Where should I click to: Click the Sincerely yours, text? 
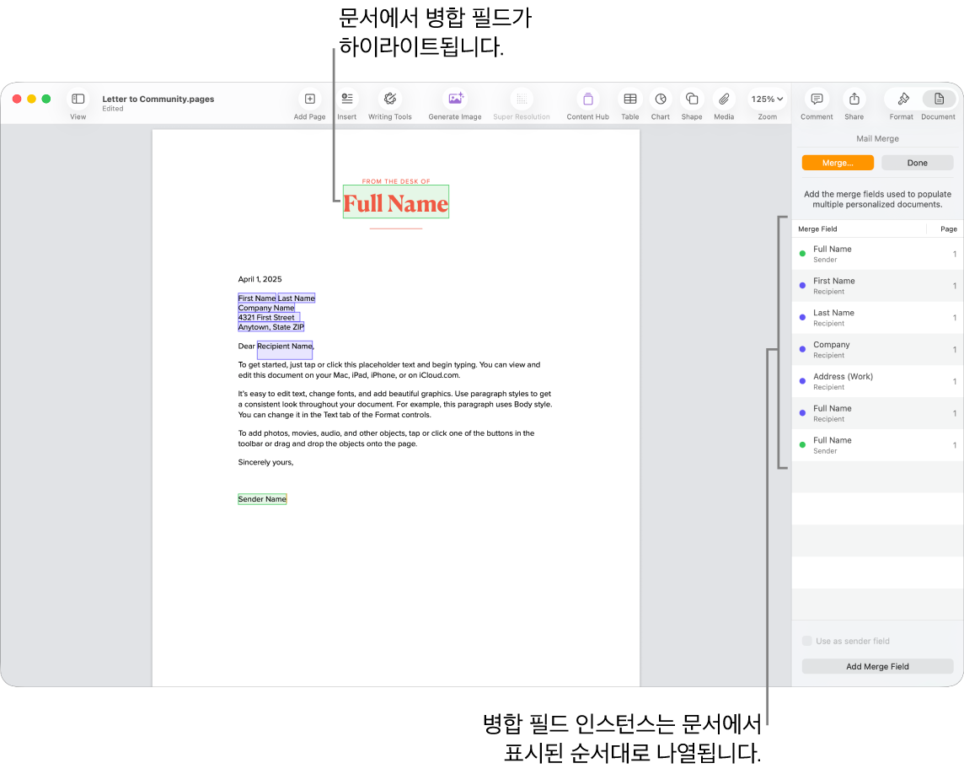point(265,462)
